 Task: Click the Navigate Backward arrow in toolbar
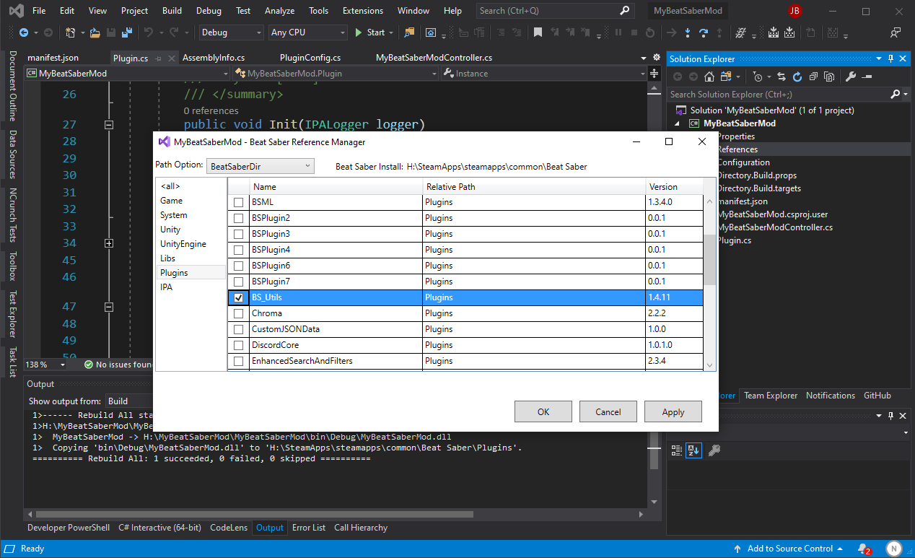pyautogui.click(x=24, y=32)
